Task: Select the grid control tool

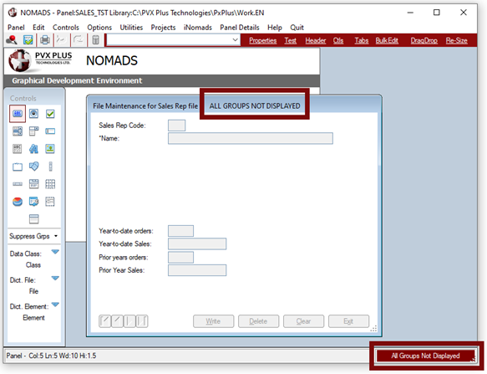Action: (50, 184)
